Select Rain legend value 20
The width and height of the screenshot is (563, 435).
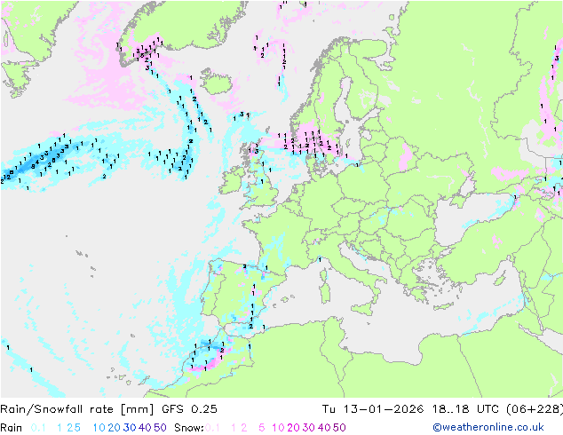[x=115, y=428]
